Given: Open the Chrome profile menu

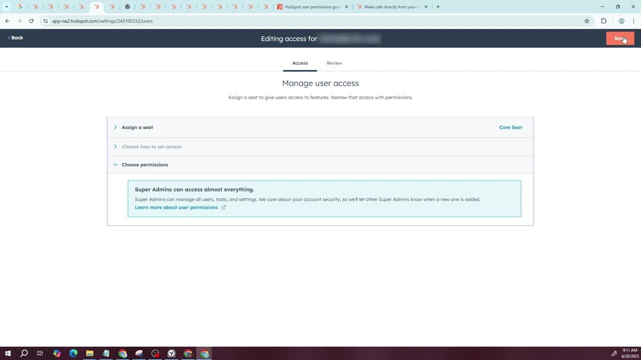Looking at the screenshot, I should [x=621, y=21].
